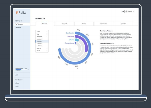Select Ataque 1 under Teardrops
This screenshot has width=151, height=108.
(x=40, y=39)
